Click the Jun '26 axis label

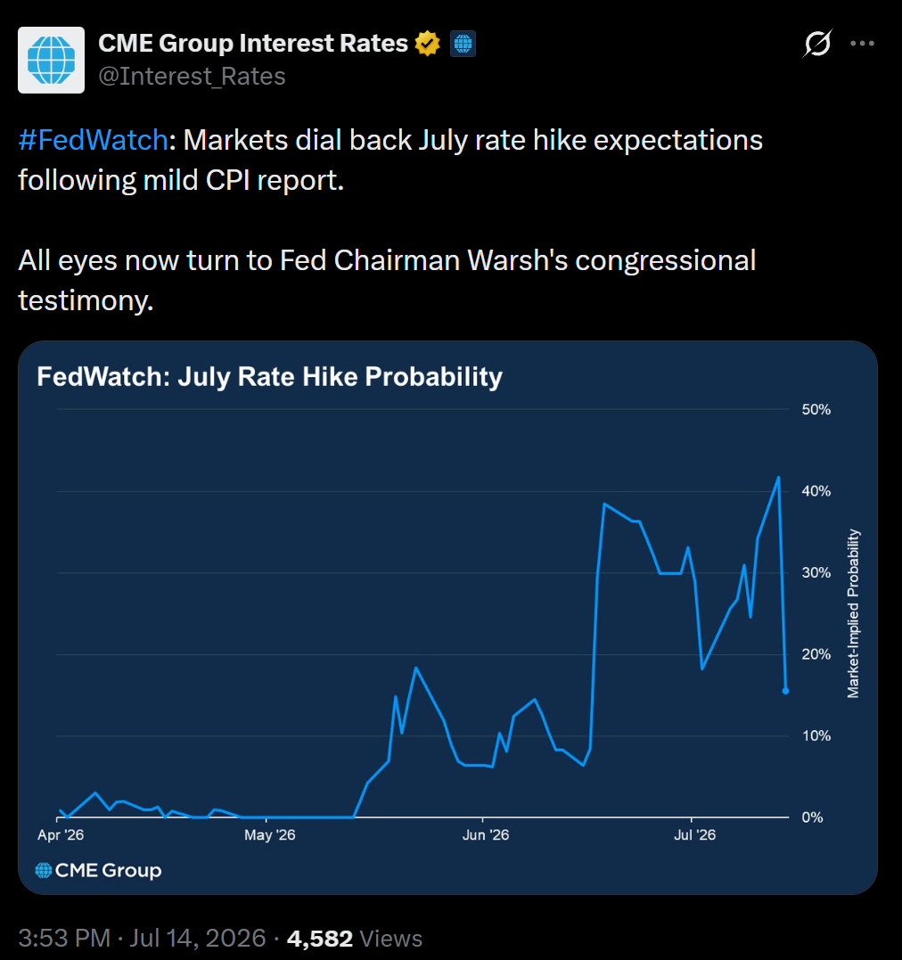coord(486,834)
